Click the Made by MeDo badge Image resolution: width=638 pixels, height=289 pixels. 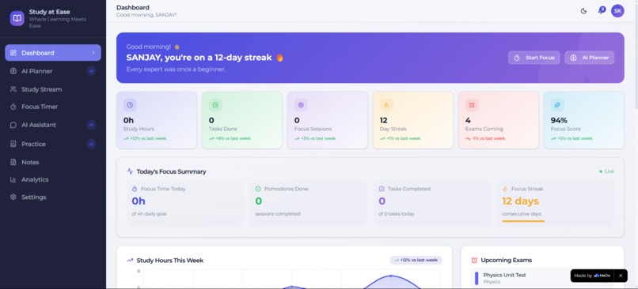click(592, 276)
